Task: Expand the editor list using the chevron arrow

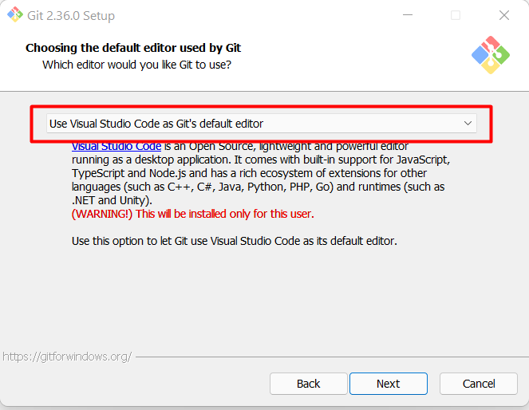Action: (x=468, y=124)
